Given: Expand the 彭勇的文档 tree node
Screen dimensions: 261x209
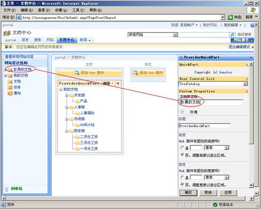Looking at the screenshot, I should 6,70.
